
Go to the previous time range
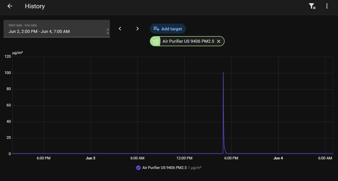[120, 29]
